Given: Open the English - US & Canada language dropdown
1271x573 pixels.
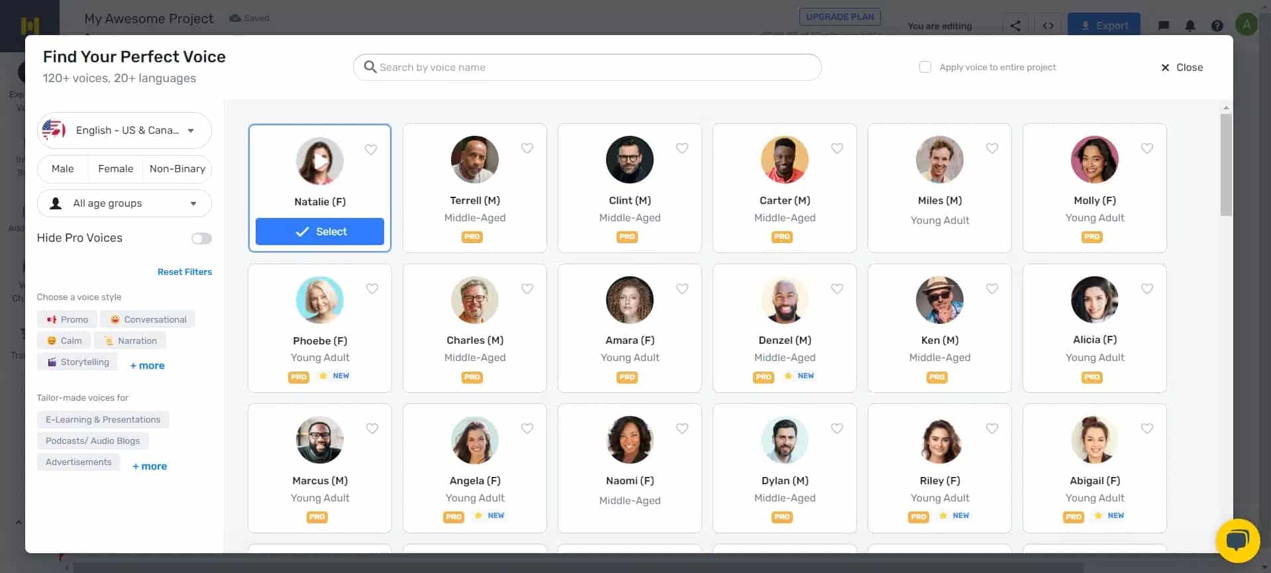Looking at the screenshot, I should point(125,130).
